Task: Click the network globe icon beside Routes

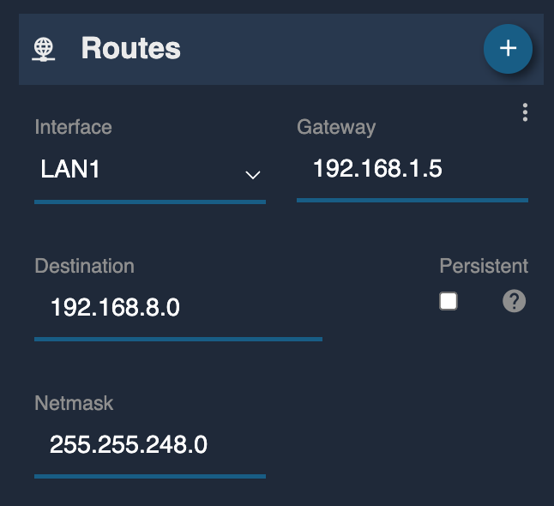Action: (x=44, y=49)
